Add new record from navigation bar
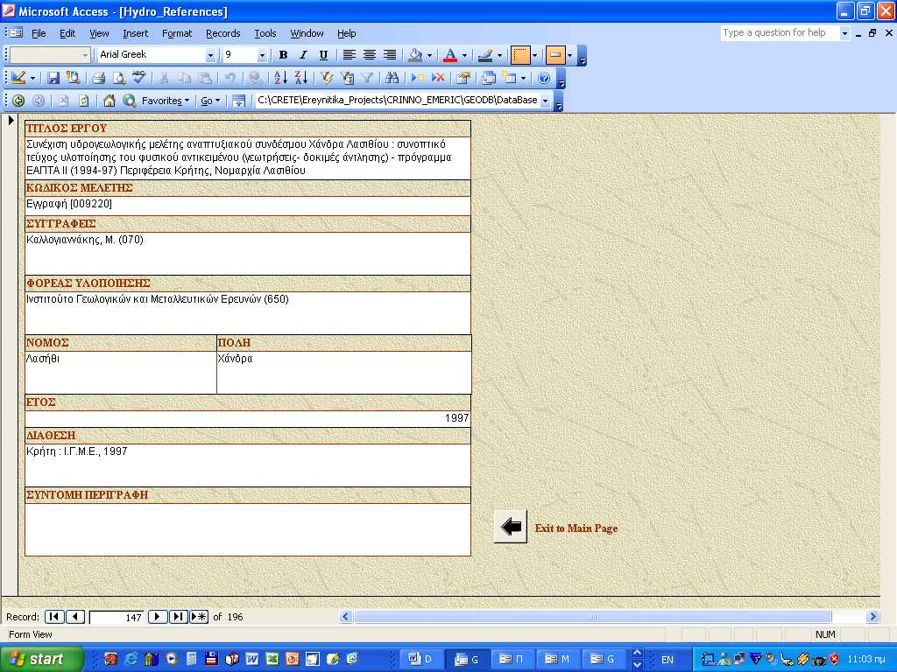 [199, 617]
